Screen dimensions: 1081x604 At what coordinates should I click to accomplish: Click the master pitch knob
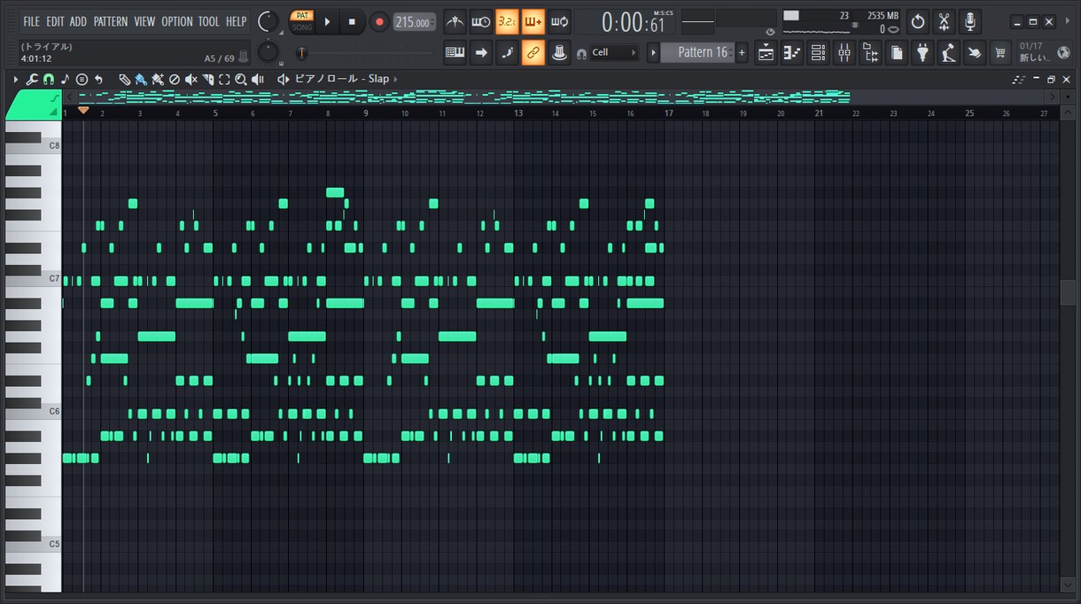coord(267,53)
